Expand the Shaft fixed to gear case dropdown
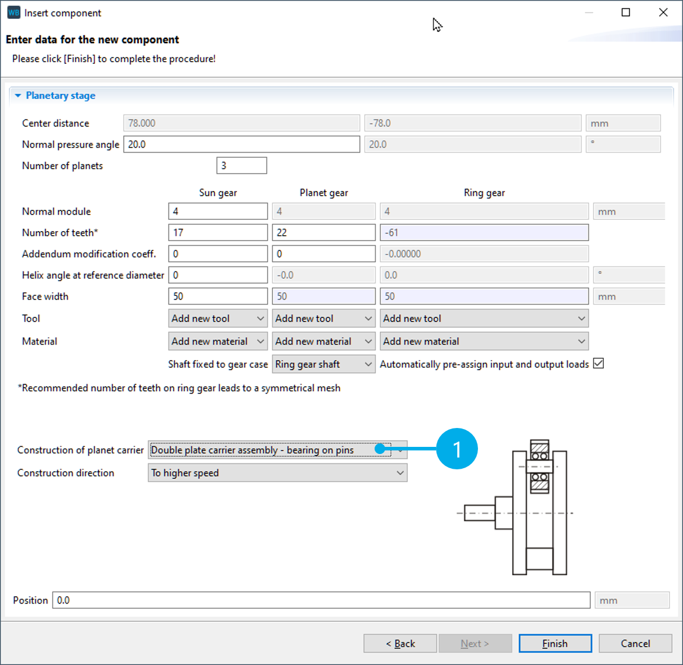The image size is (683, 665). tap(323, 364)
